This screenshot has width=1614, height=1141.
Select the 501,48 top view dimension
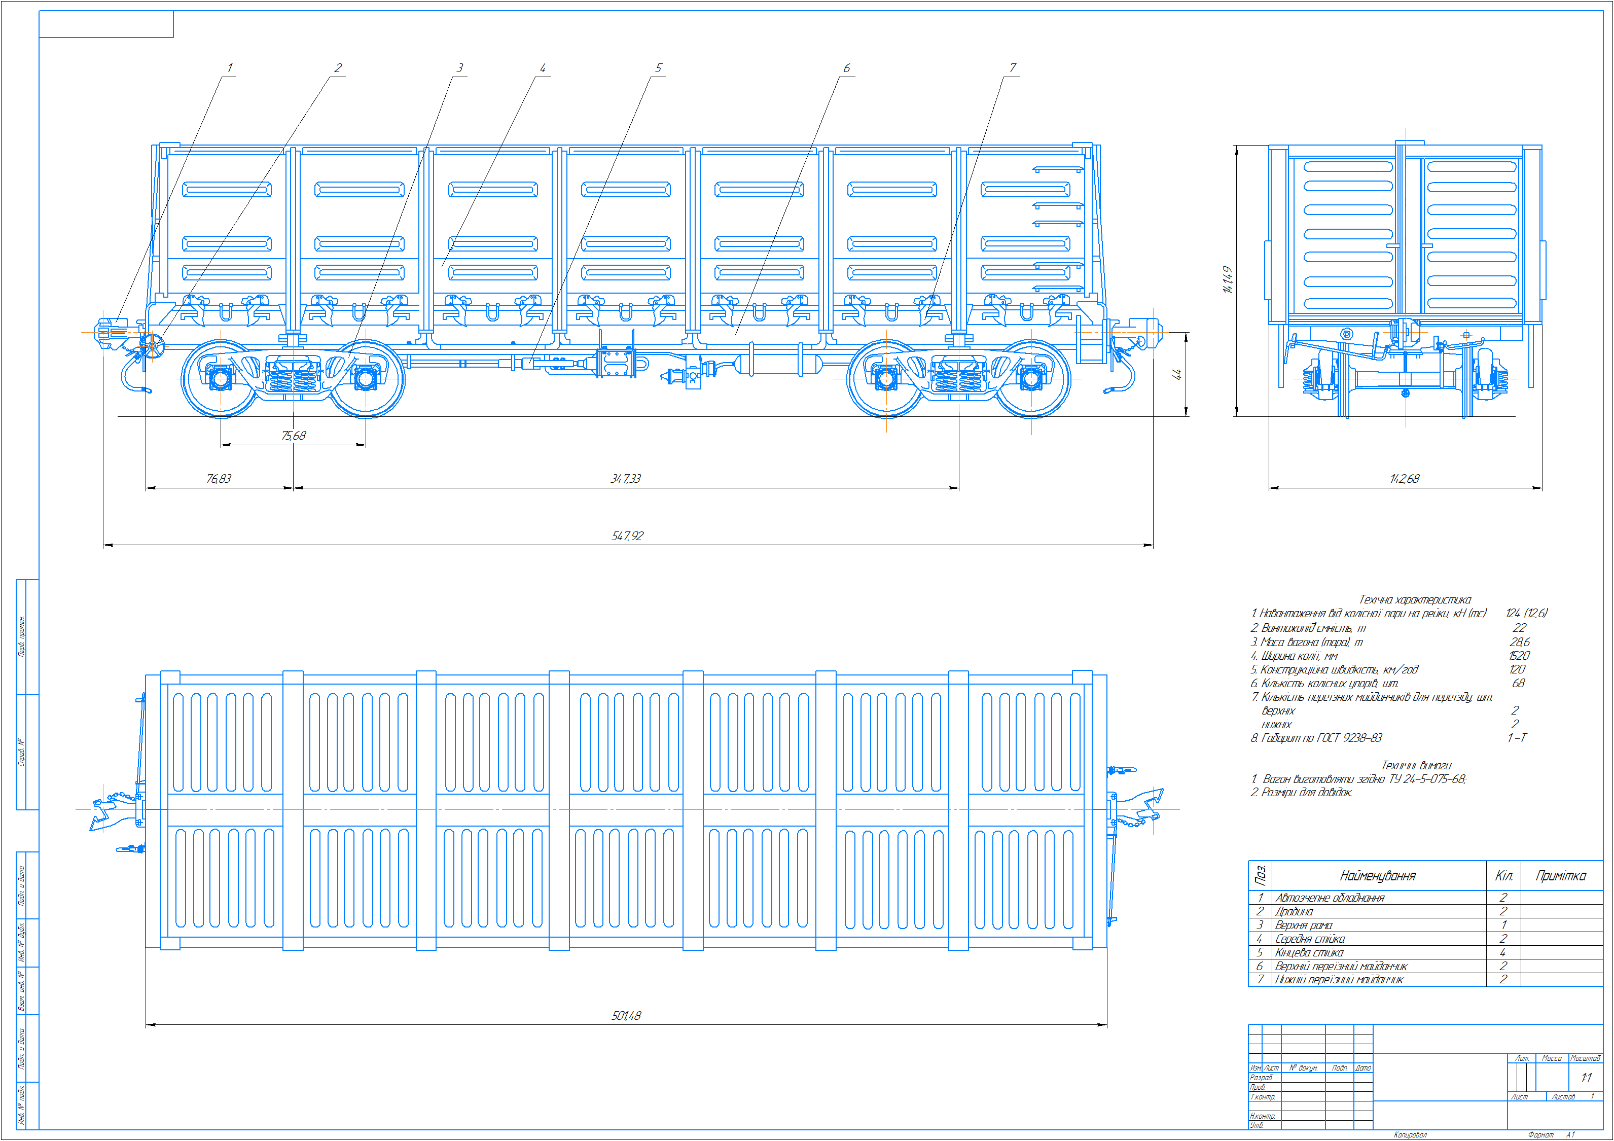point(626,1016)
